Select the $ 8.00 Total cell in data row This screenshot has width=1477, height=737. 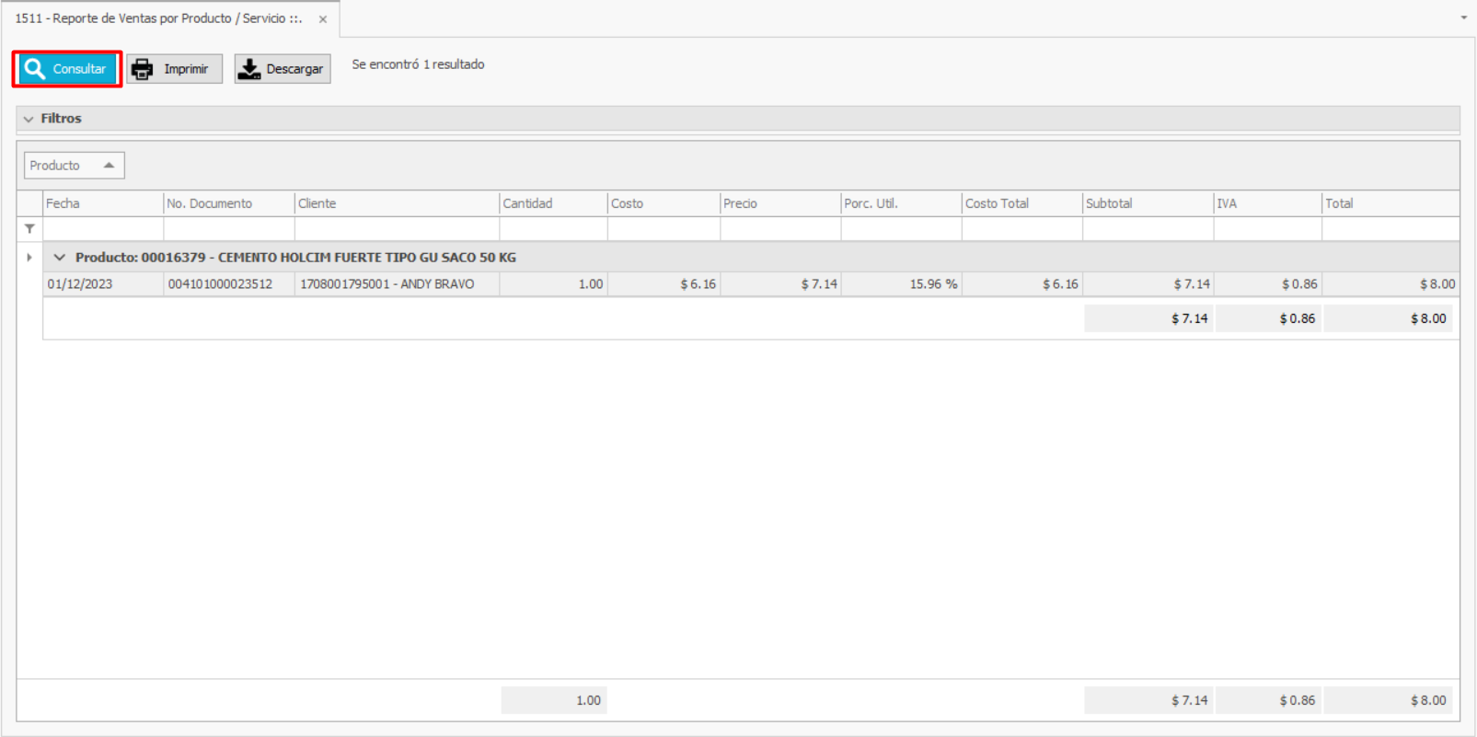point(1390,284)
